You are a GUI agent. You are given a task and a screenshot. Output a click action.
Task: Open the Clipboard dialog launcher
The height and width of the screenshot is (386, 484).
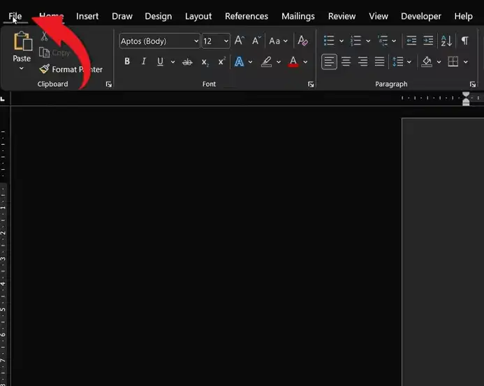pos(109,84)
